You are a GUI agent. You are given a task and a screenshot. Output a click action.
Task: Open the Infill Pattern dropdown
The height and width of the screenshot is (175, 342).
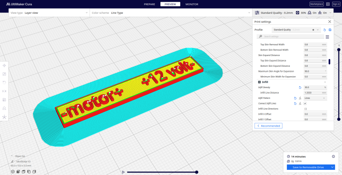315,98
